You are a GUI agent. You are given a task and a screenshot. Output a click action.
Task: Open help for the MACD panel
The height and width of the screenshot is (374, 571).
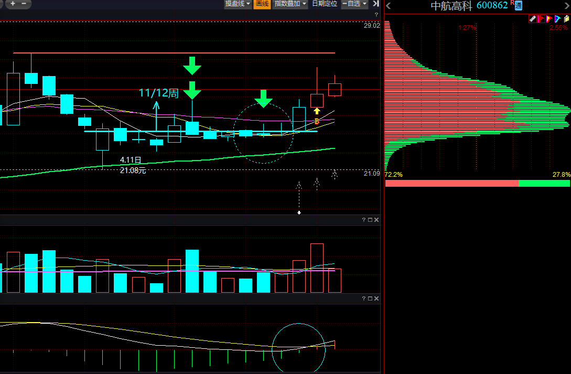[x=363, y=298]
